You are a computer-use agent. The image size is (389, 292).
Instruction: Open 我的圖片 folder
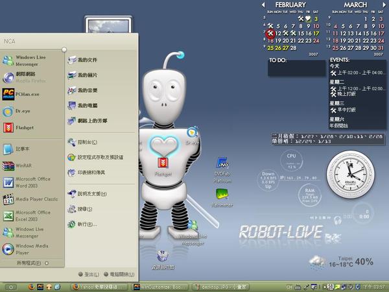[x=82, y=75]
